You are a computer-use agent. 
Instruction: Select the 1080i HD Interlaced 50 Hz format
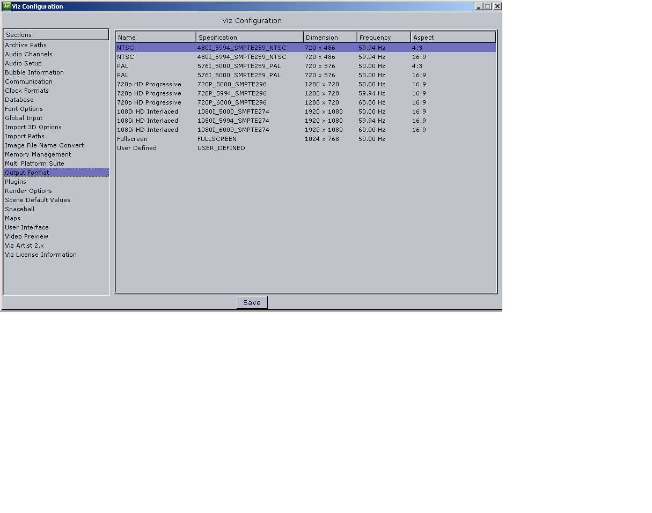point(215,111)
